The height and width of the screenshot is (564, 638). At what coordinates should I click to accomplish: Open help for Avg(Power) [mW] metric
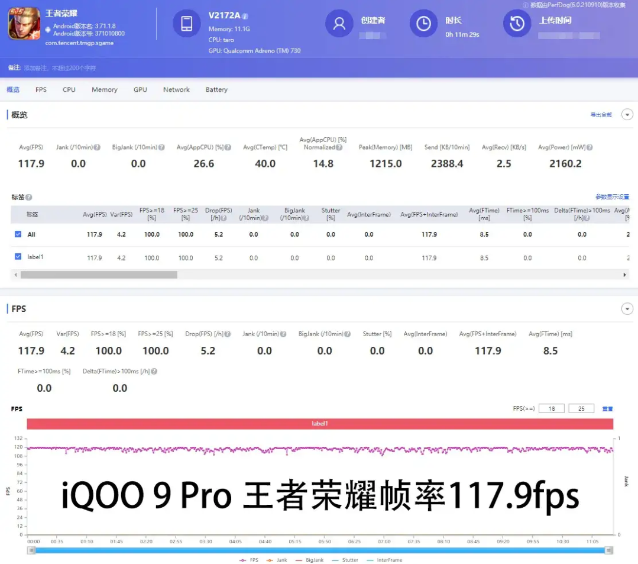[589, 147]
